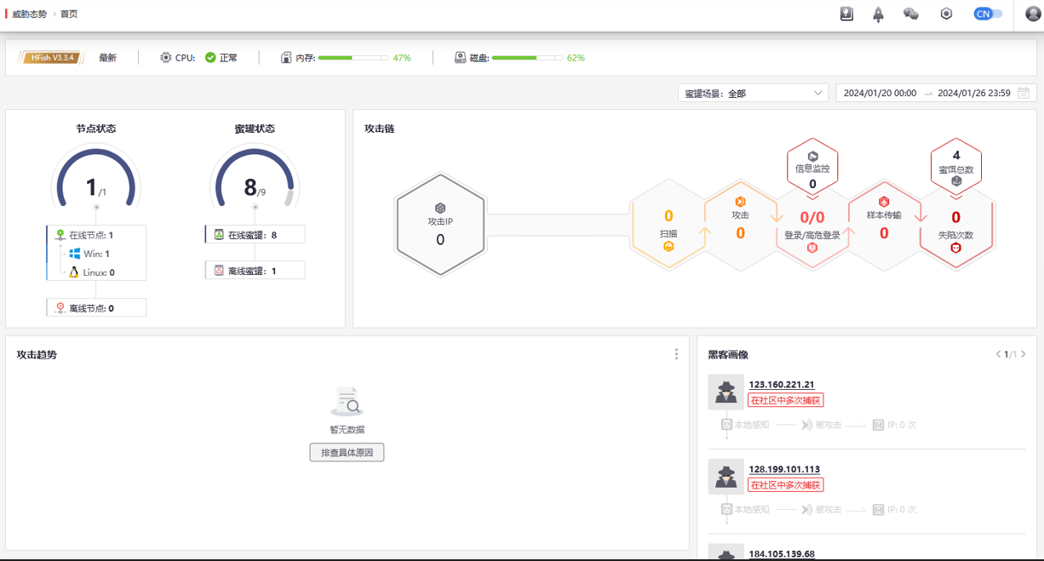Image resolution: width=1044 pixels, height=561 pixels.
Task: Click the 攻击IP hexagon in the attack chain
Action: point(440,225)
